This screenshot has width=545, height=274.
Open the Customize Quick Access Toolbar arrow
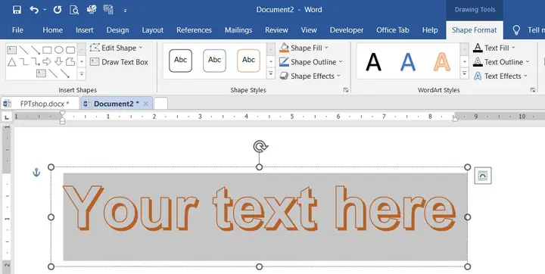tap(125, 11)
